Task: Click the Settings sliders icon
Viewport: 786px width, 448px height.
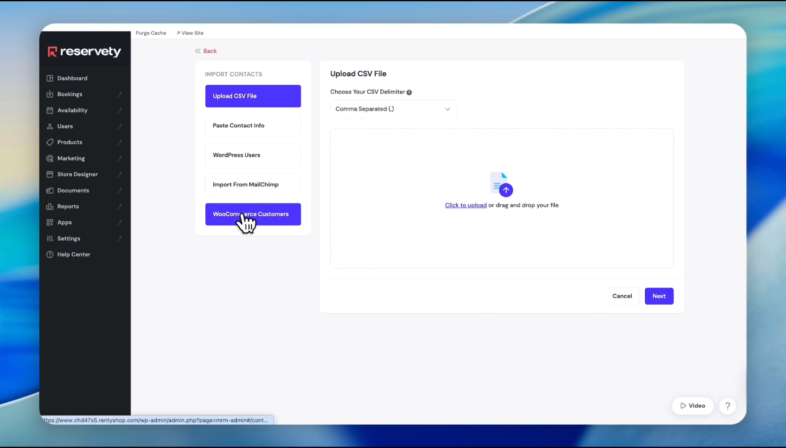Action: [x=50, y=239]
